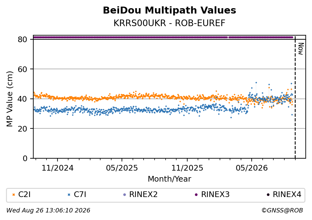The height and width of the screenshot is (220, 312).
Task: Select the RINEX2 legend label
Action: (144, 195)
